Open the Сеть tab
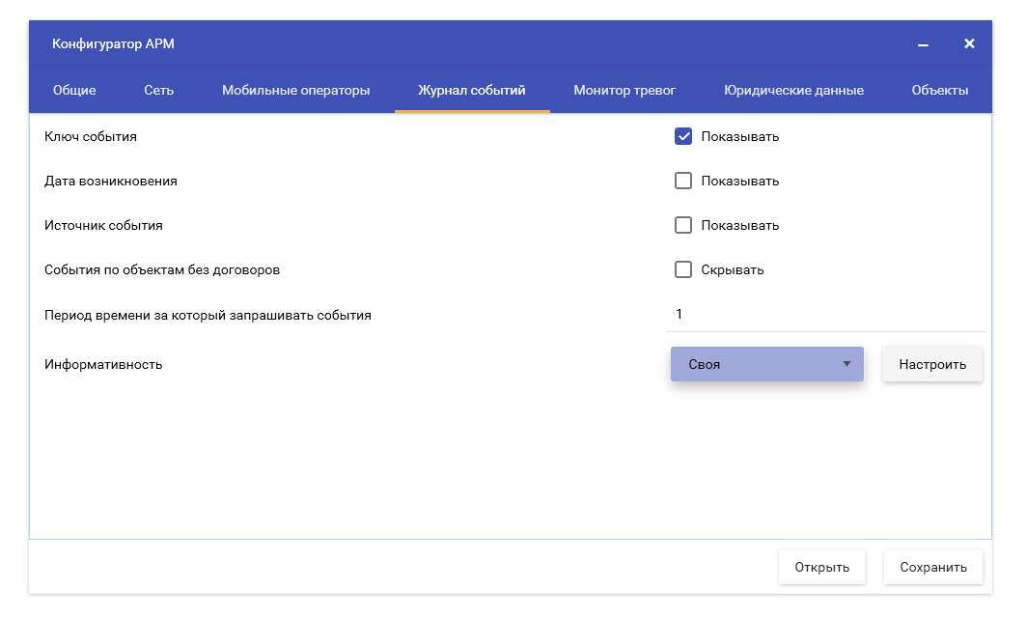The height and width of the screenshot is (618, 1026). pos(159,91)
